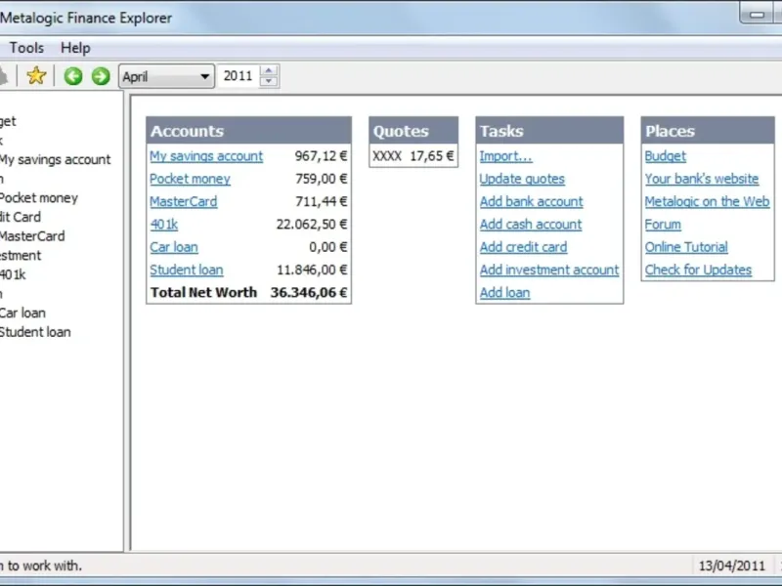Open the MasterCard account link
Viewport: 782px width, 586px height.
pos(183,201)
